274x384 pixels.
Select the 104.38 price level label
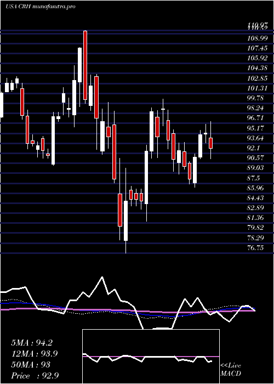(x=258, y=69)
